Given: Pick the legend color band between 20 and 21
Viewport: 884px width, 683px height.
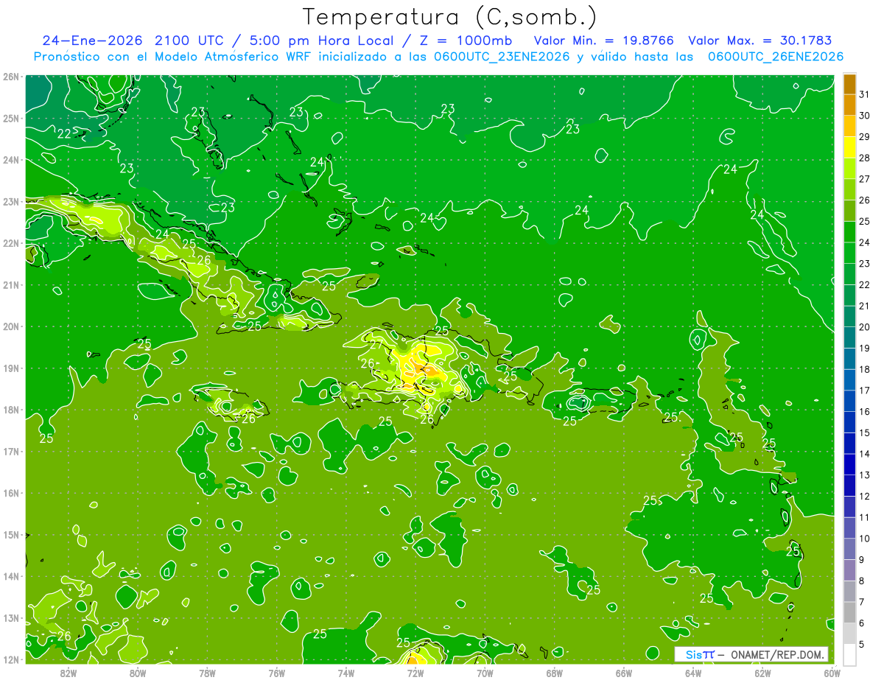Looking at the screenshot, I should click(x=849, y=316).
